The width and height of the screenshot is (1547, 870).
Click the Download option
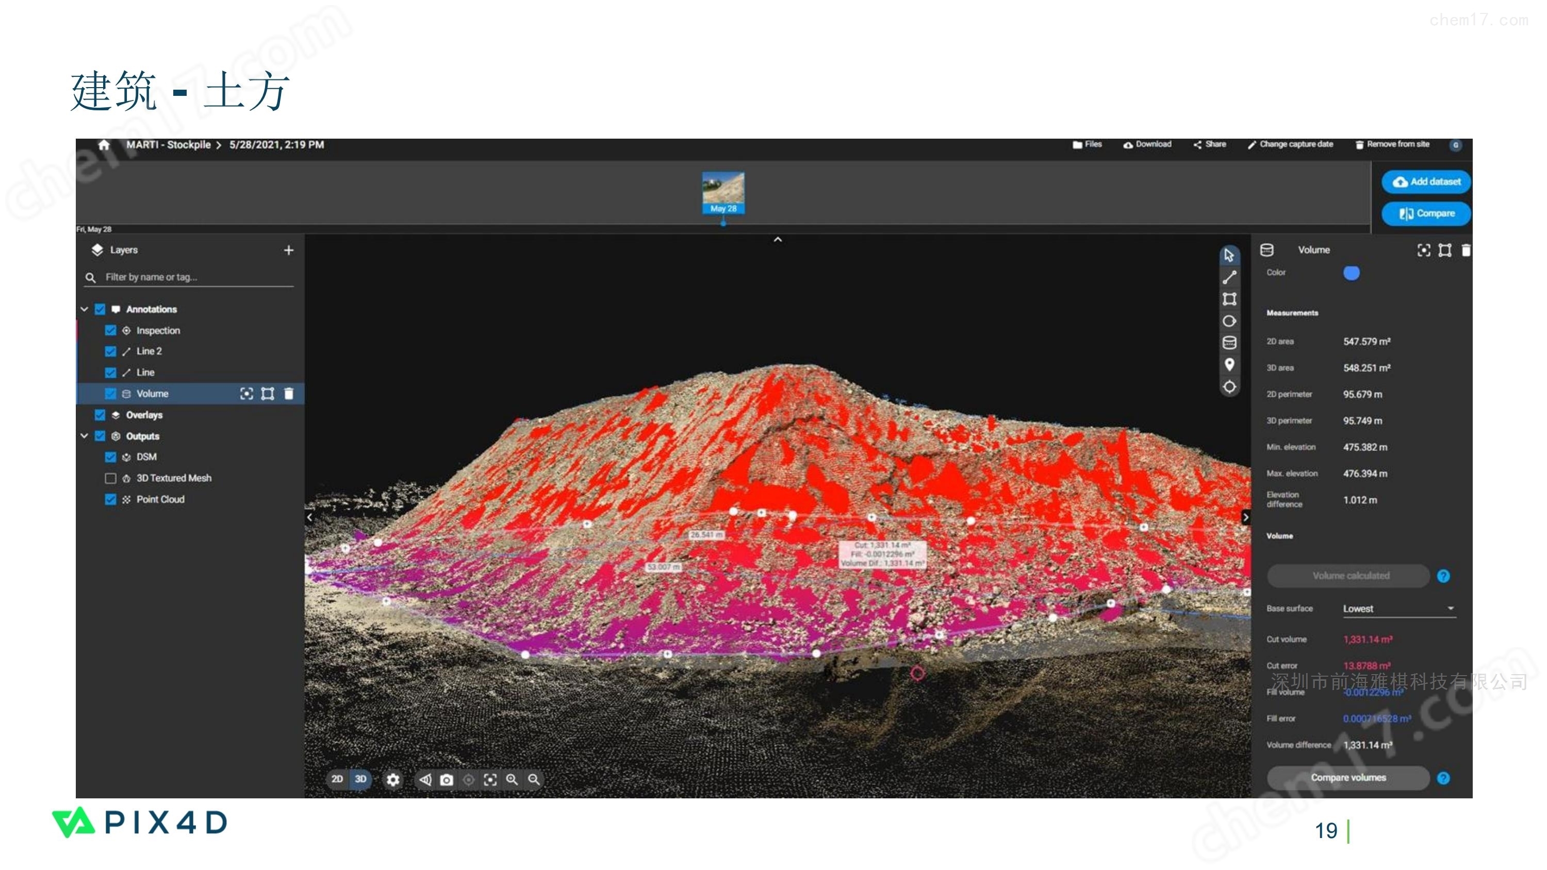click(1147, 144)
